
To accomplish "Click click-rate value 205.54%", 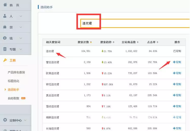I will click(x=152, y=95).
